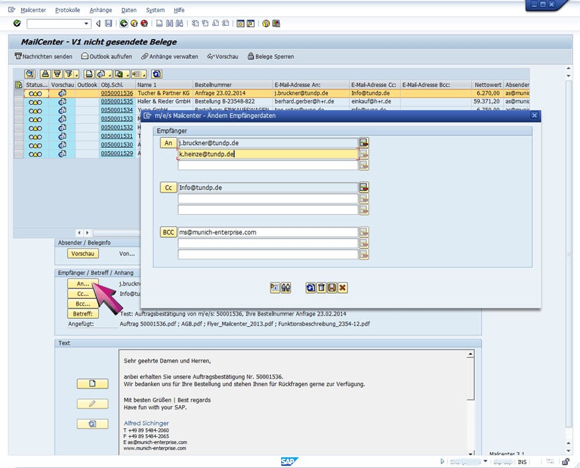
Task: Expand the filter icon dropdown in grid toolbar
Action: click(77, 74)
